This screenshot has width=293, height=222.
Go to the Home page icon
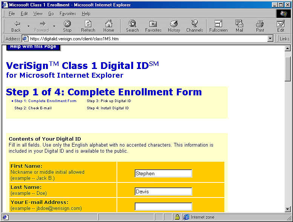109,26
